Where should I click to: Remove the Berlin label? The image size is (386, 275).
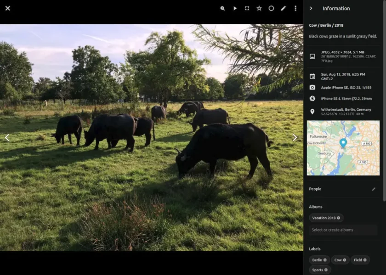tap(325, 260)
